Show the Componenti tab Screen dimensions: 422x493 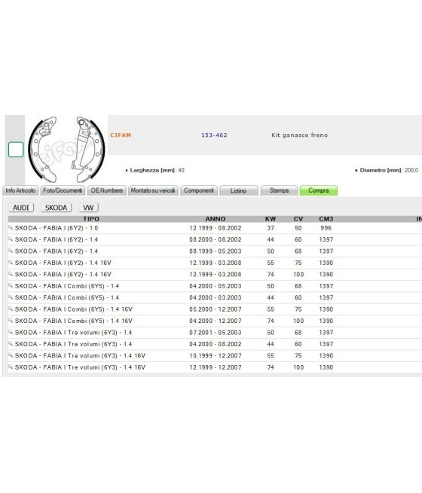pyautogui.click(x=199, y=190)
